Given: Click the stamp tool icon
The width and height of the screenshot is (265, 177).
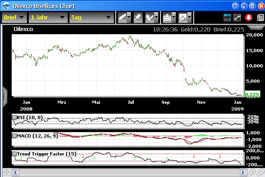Looking at the screenshot, I should [167, 18].
